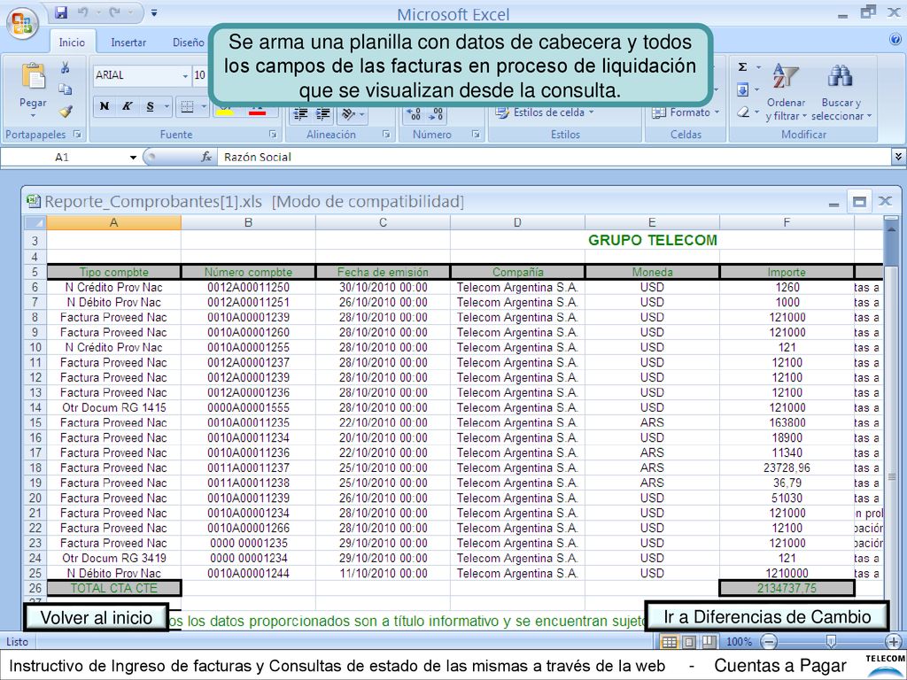Select the importe cell 23728,96
The width and height of the screenshot is (907, 680).
coord(787,467)
